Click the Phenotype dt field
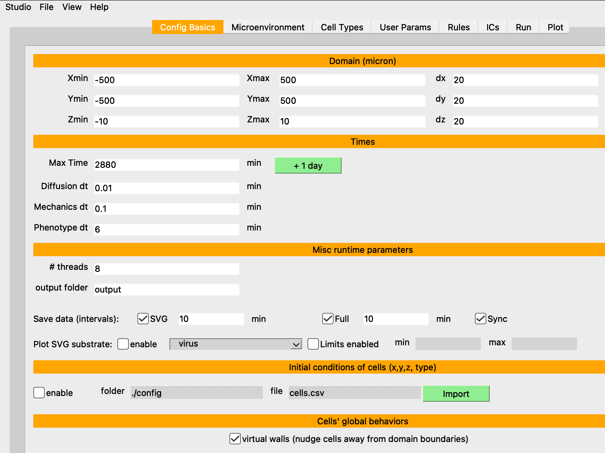Viewport: 605px width, 453px height. 166,230
